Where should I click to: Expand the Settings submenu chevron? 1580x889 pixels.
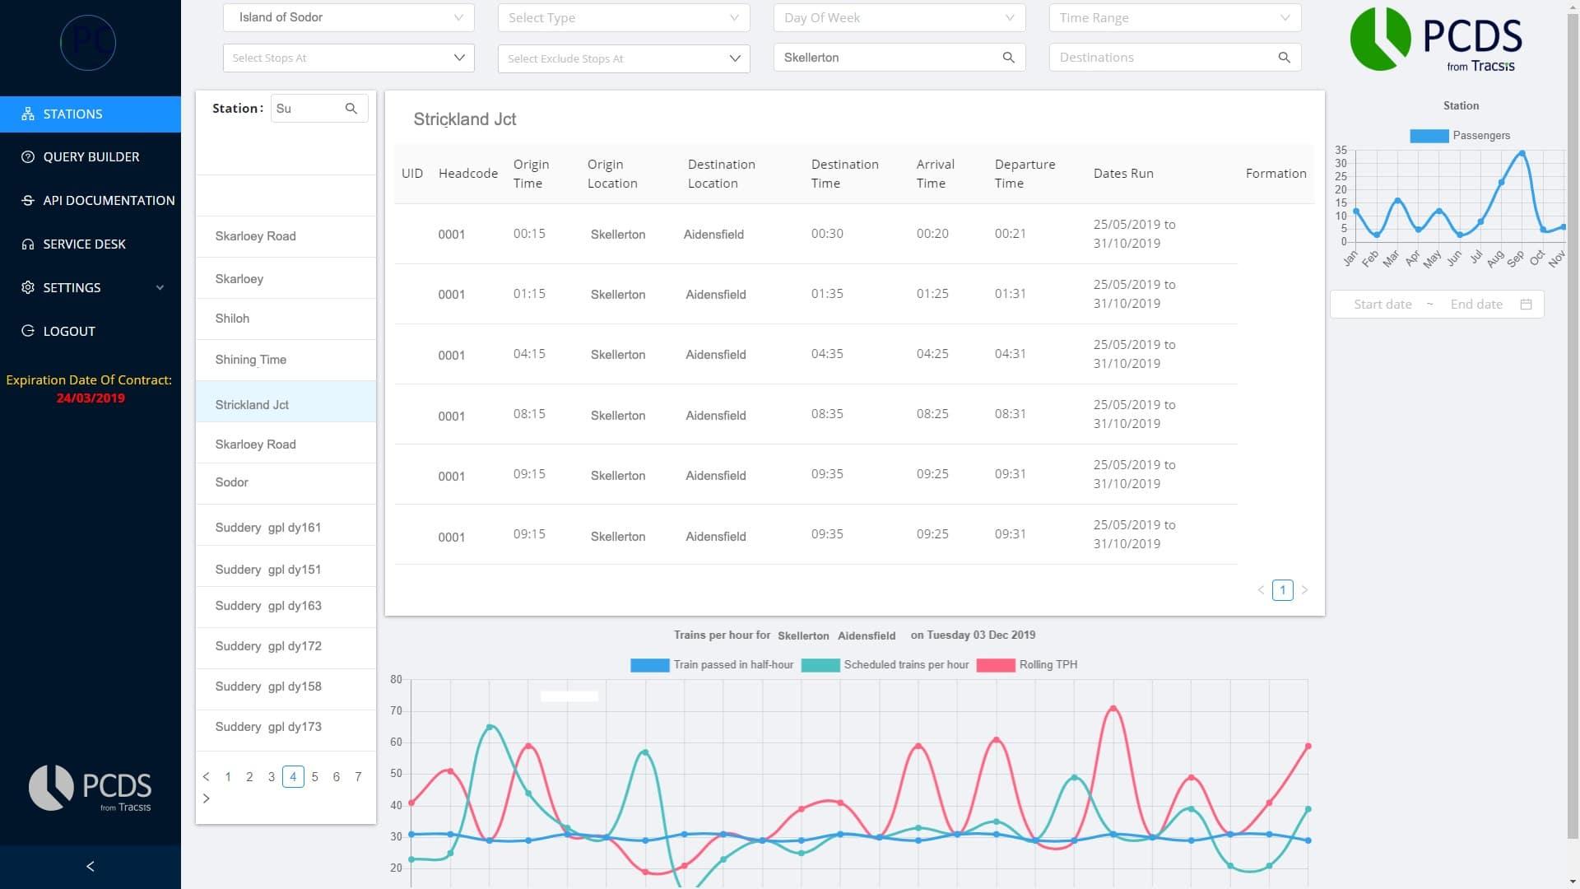tap(160, 288)
